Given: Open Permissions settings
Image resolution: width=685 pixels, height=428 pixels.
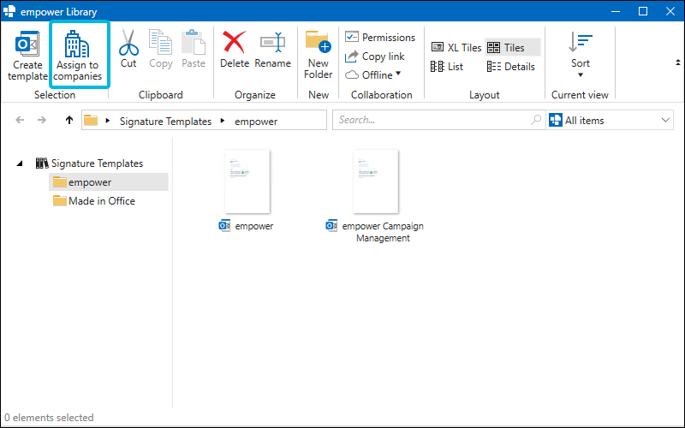Looking at the screenshot, I should click(380, 37).
